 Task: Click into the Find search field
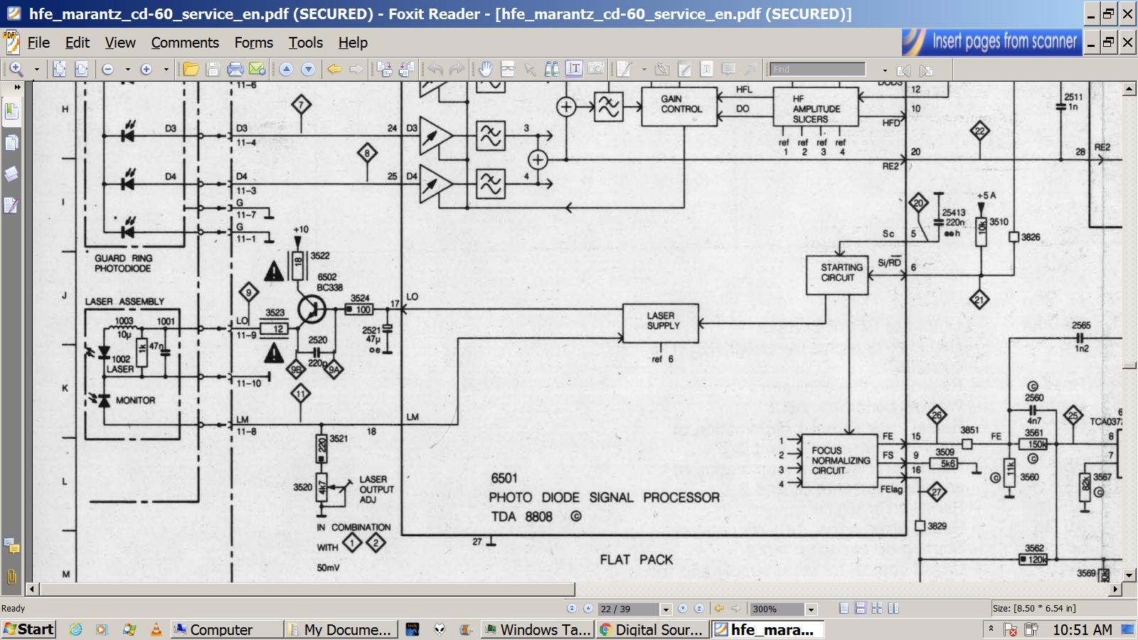(x=818, y=69)
